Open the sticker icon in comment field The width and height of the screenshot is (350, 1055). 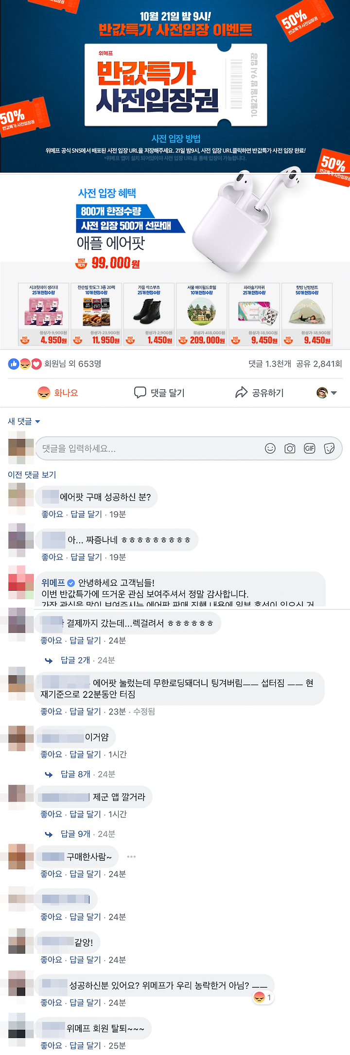coord(329,448)
